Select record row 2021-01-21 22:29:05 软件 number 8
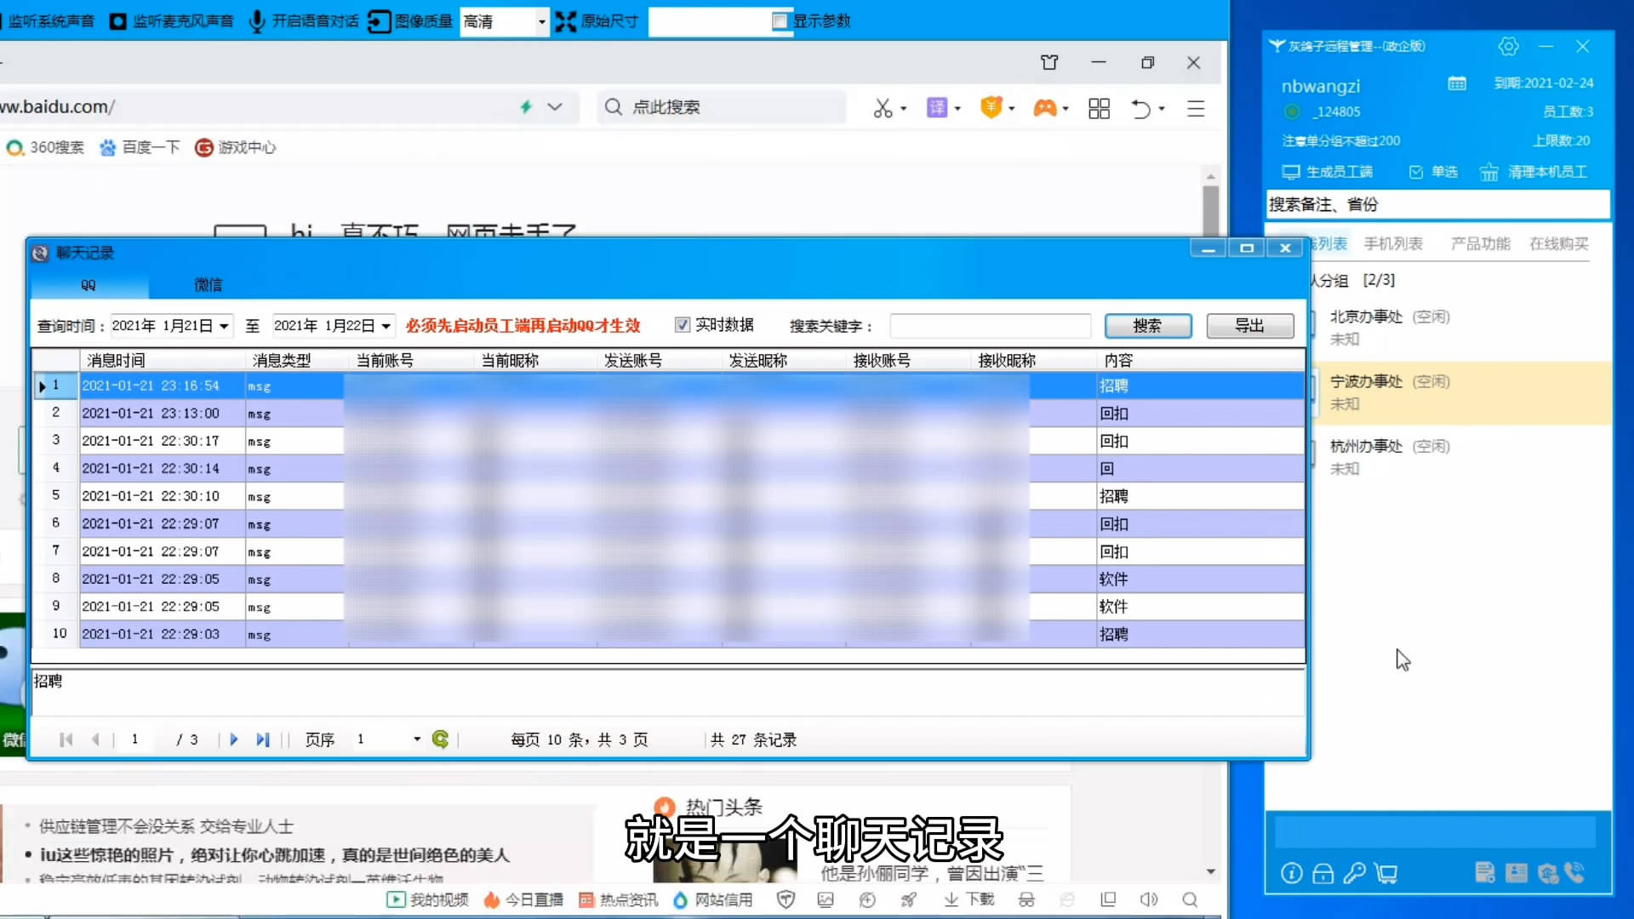The image size is (1634, 919). 668,579
